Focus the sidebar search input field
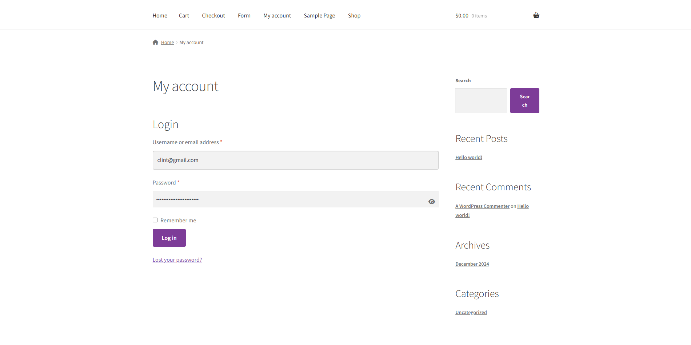This screenshot has width=691, height=345. click(x=481, y=100)
